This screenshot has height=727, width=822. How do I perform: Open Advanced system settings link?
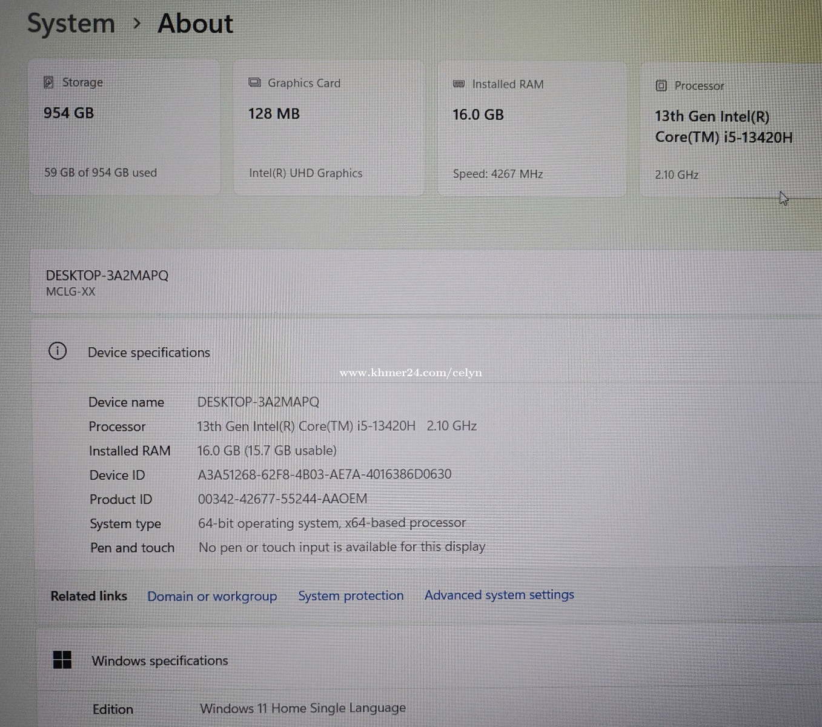(x=499, y=595)
